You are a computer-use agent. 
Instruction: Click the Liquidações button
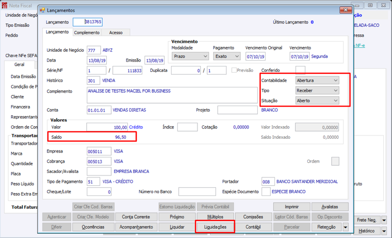[x=215, y=227]
